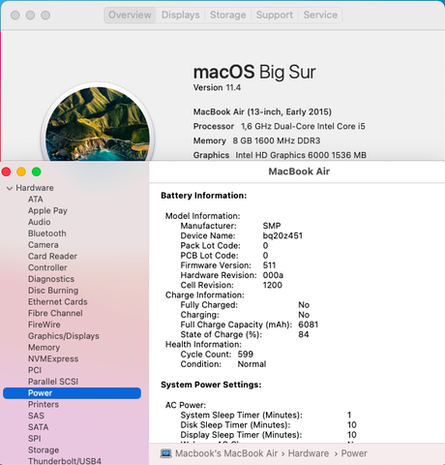Screen dimensions: 445x465
Task: Close the System Information window
Action: pos(6,171)
